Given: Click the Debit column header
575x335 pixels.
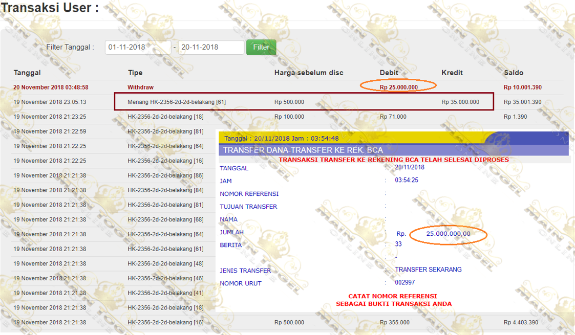Looking at the screenshot, I should click(x=389, y=73).
